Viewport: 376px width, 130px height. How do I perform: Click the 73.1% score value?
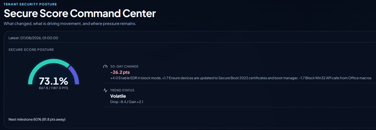[x=53, y=81]
